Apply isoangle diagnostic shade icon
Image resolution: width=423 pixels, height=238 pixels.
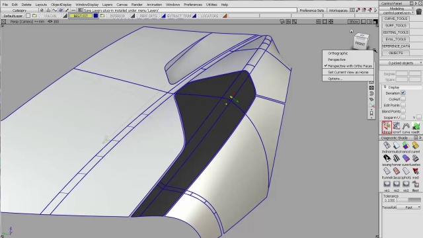[x=387, y=159]
